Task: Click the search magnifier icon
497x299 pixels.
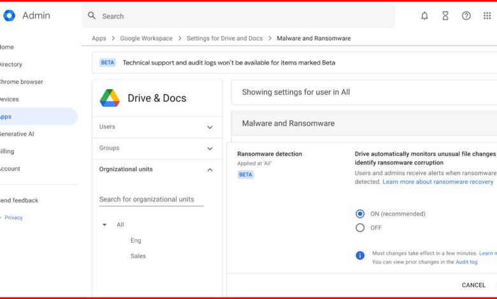Action: 92,15
